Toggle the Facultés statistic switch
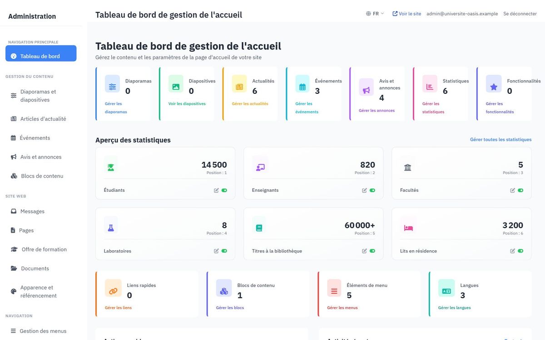Image resolution: width=545 pixels, height=340 pixels. click(520, 190)
